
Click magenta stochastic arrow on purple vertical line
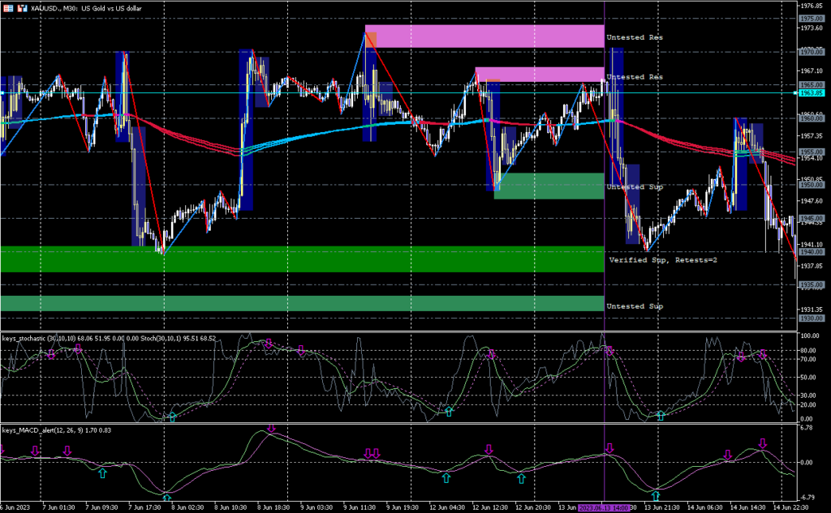[x=609, y=351]
